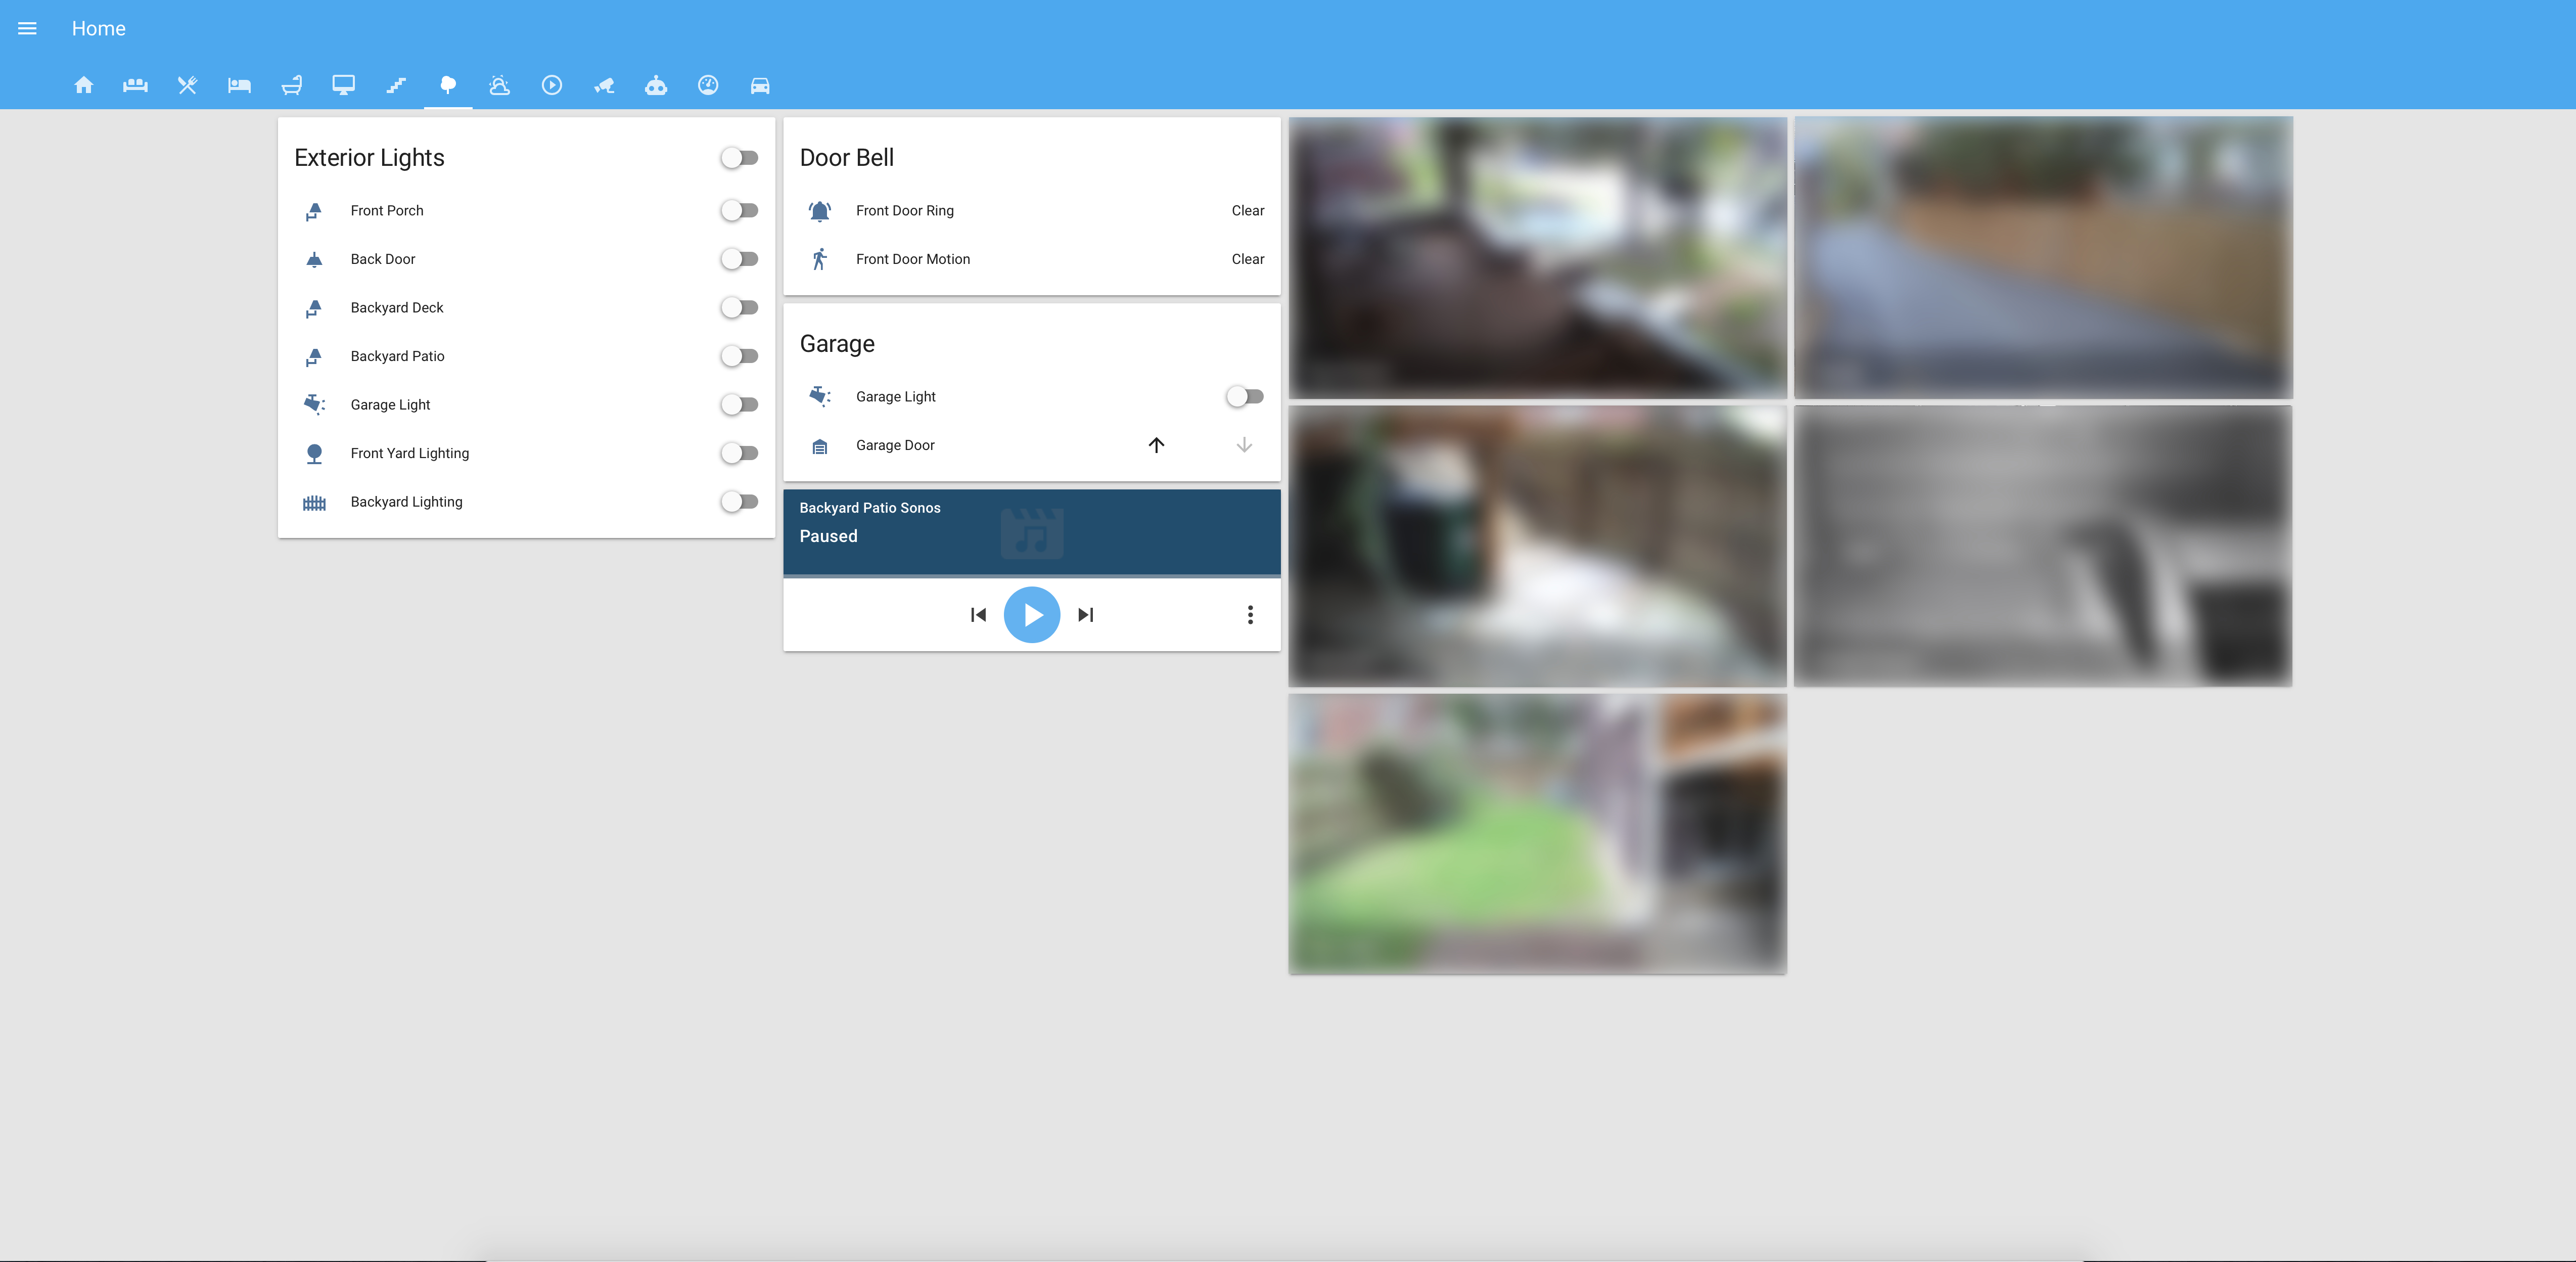Toggle Garage Light in Garage card
The image size is (2576, 1262).
pos(1244,396)
